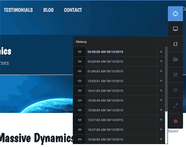Preview revision 12:37:52 AM with eye icon
The width and height of the screenshot is (186, 147).
80,120
